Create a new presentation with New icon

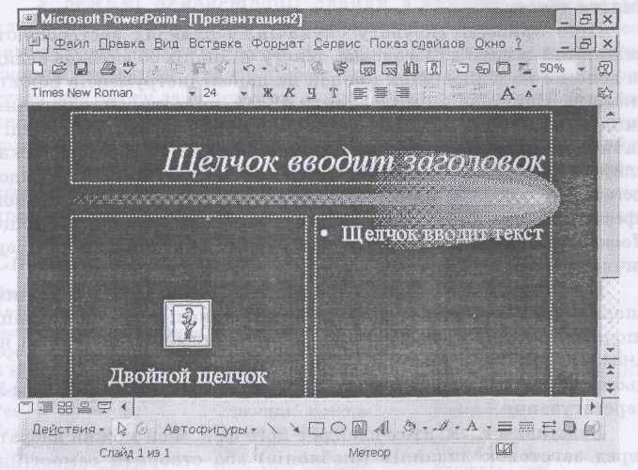(x=38, y=68)
